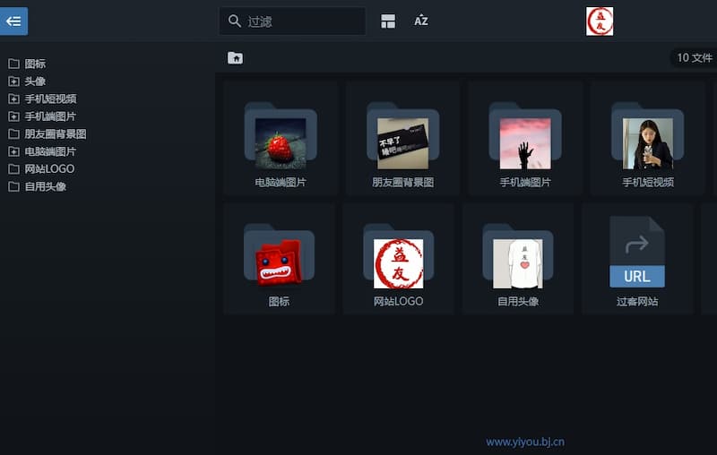Select 网站LOGO in the sidebar tree
This screenshot has width=717, height=455.
coord(49,169)
